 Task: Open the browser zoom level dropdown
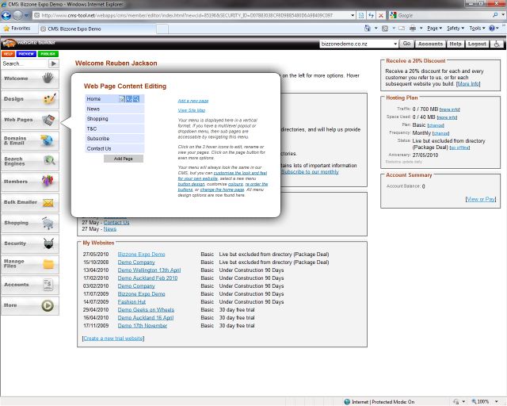[x=497, y=401]
